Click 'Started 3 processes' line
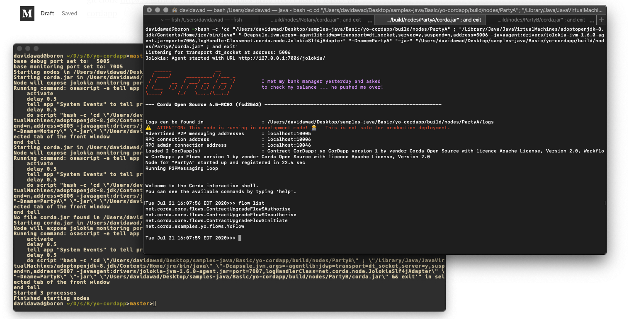The image size is (629, 319). coord(44,293)
